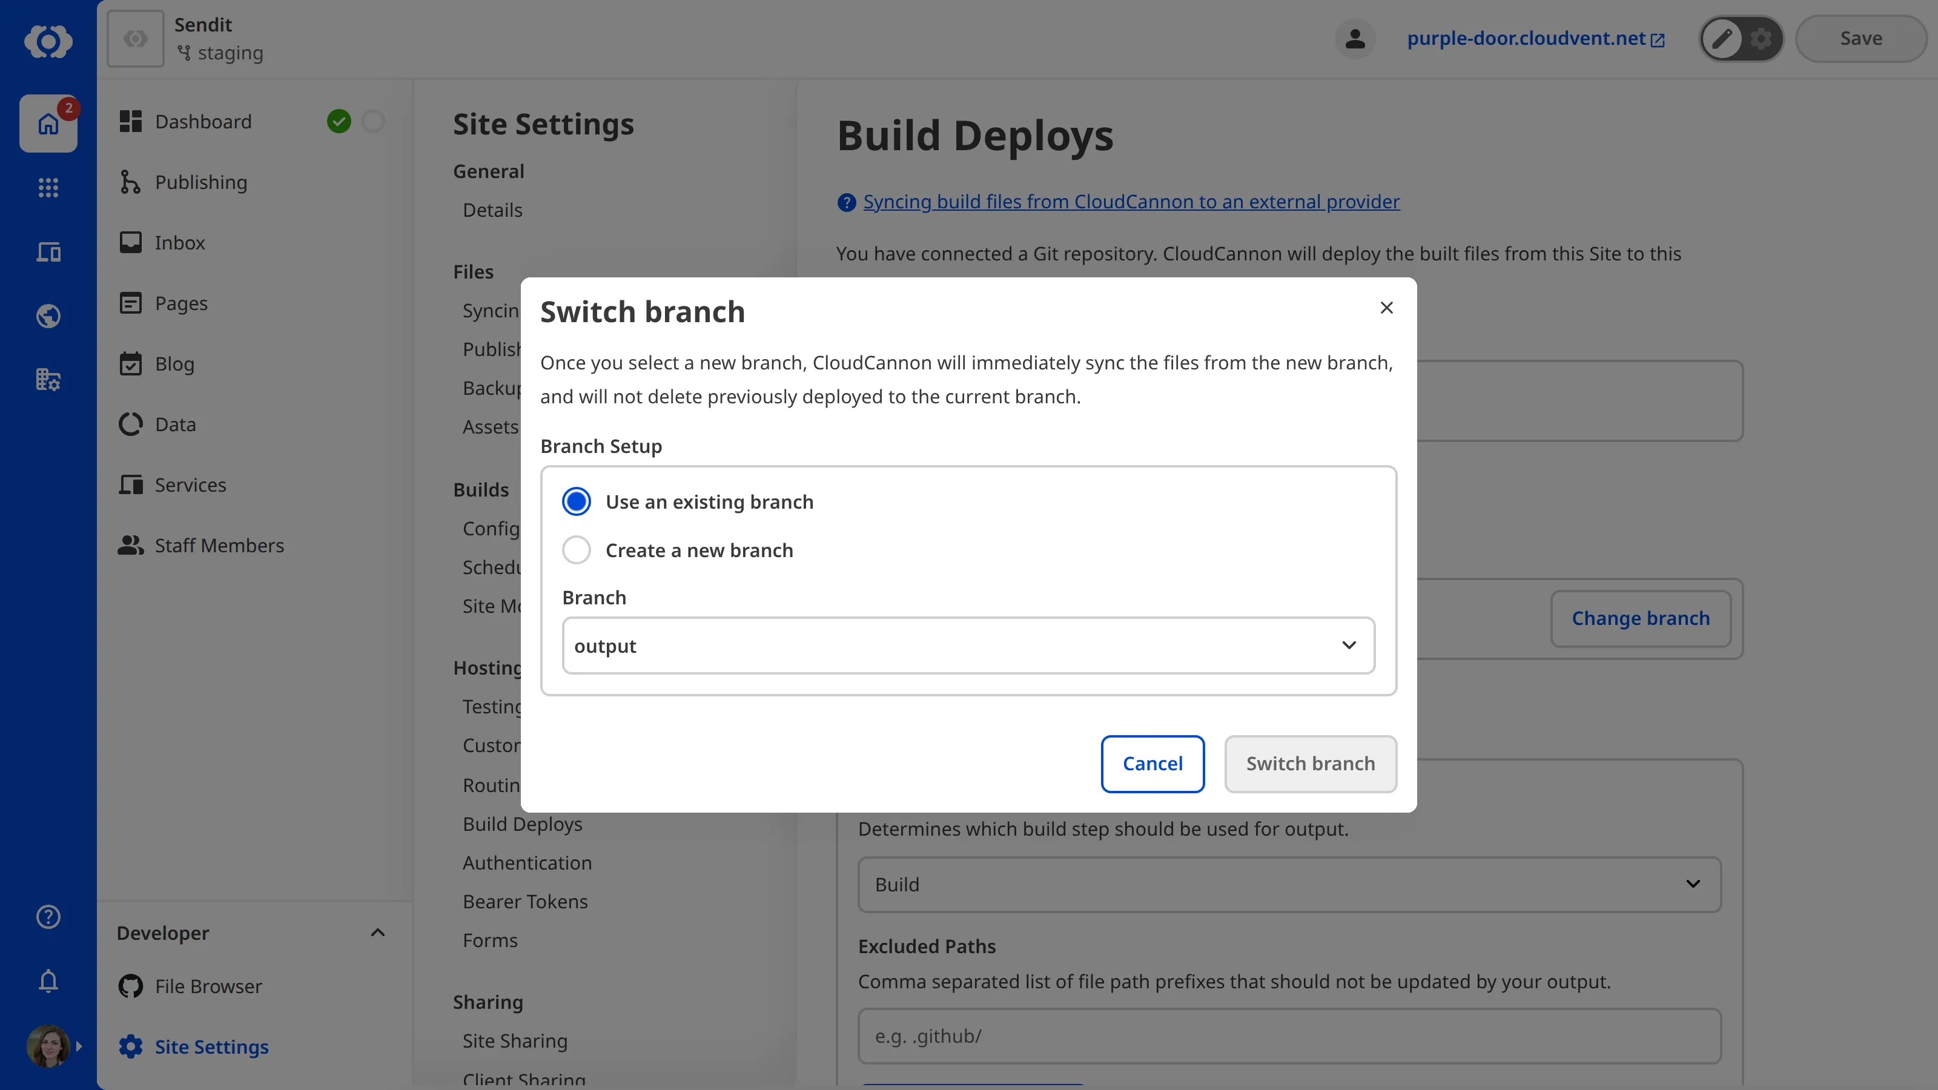Click the devices icon in left rail
The height and width of the screenshot is (1090, 1938).
coord(48,251)
